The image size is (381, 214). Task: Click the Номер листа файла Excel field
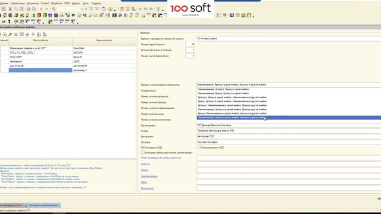tap(190, 56)
